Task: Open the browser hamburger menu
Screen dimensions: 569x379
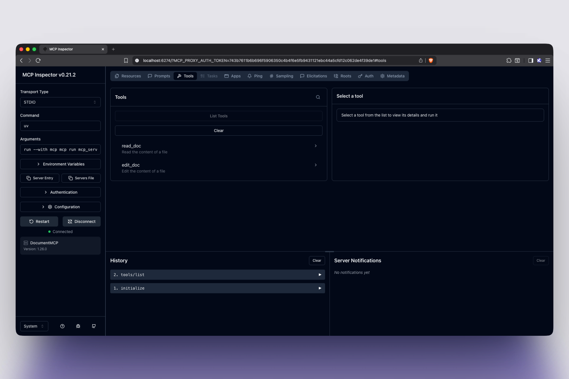Action: 548,60
